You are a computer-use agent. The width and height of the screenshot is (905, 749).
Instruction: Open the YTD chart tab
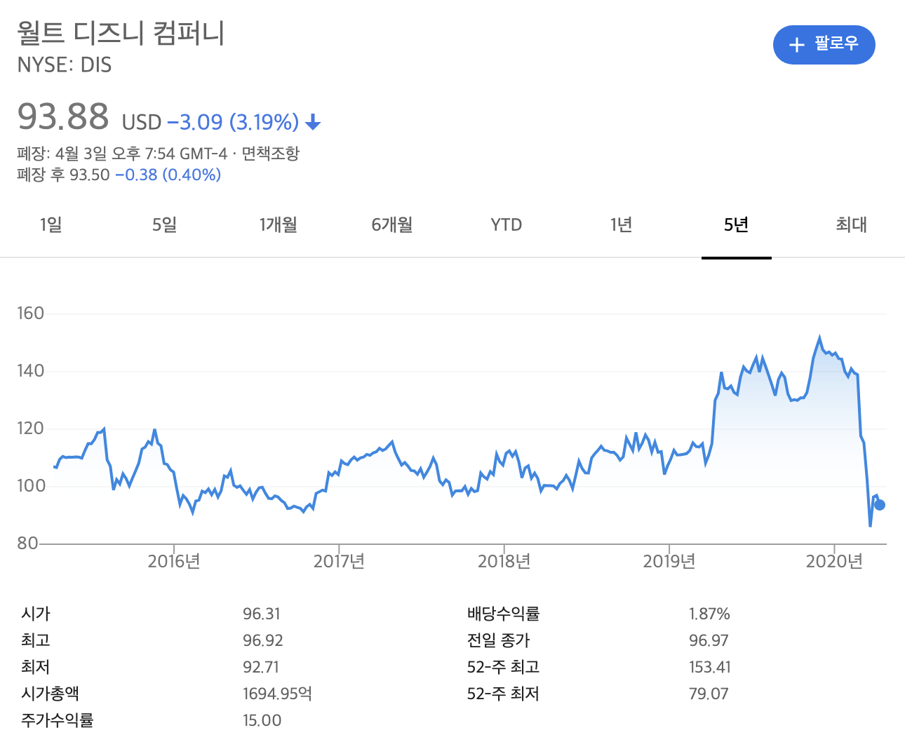(507, 224)
